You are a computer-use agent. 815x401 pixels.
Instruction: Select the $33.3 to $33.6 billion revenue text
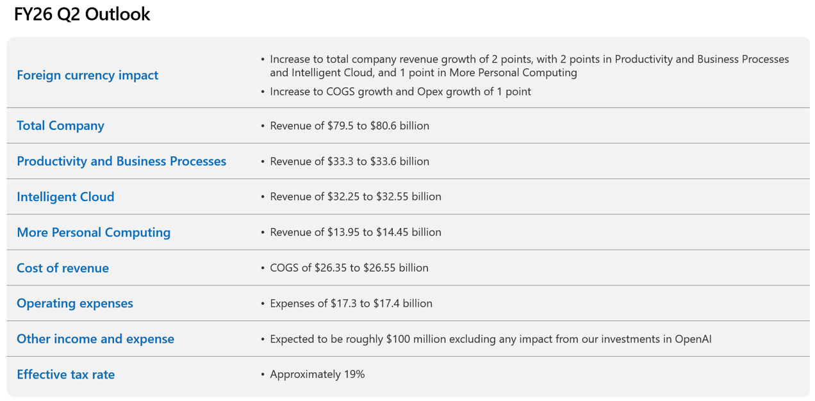349,161
